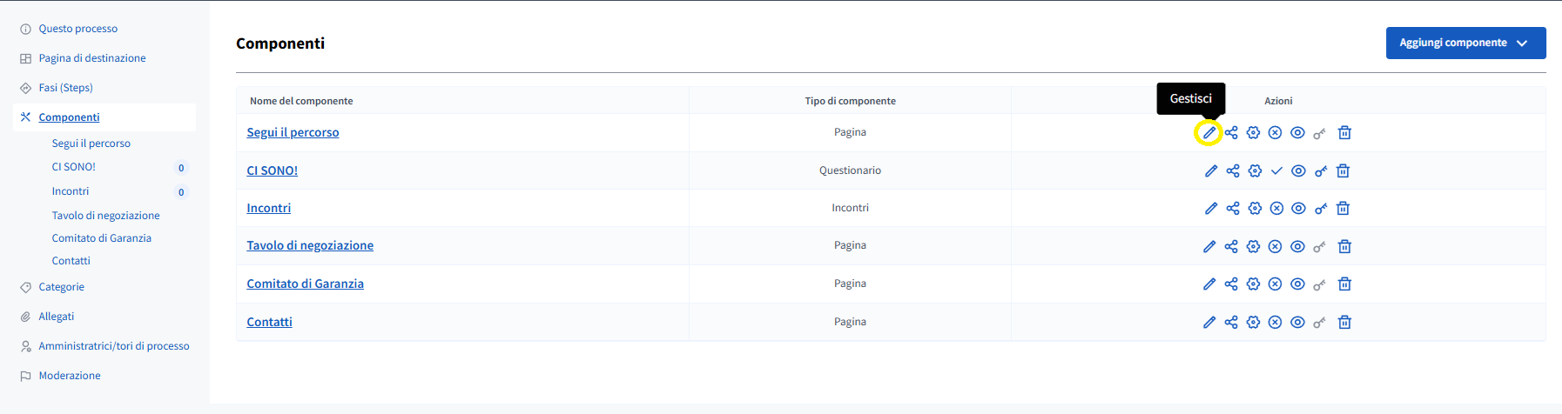Delete Segui il percorso using trash icon
Image resolution: width=1562 pixels, height=414 pixels.
tap(1344, 133)
